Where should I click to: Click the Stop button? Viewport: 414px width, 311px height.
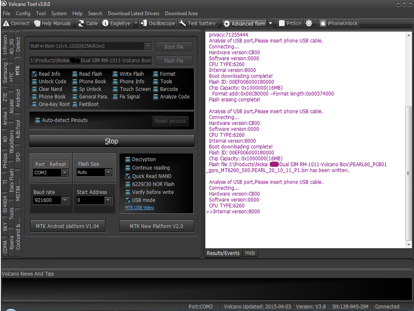tap(112, 141)
